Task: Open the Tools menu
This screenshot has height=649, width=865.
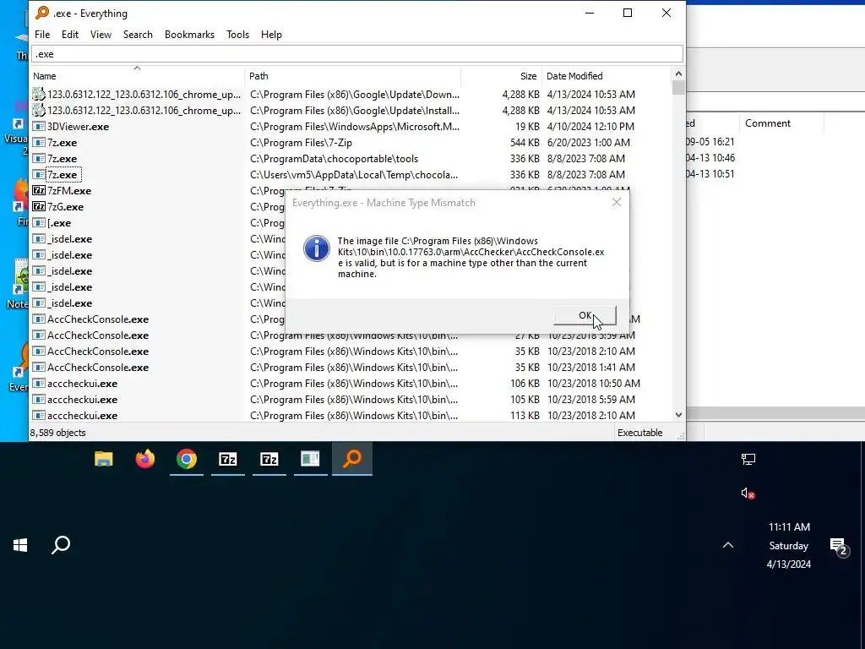Action: tap(237, 34)
